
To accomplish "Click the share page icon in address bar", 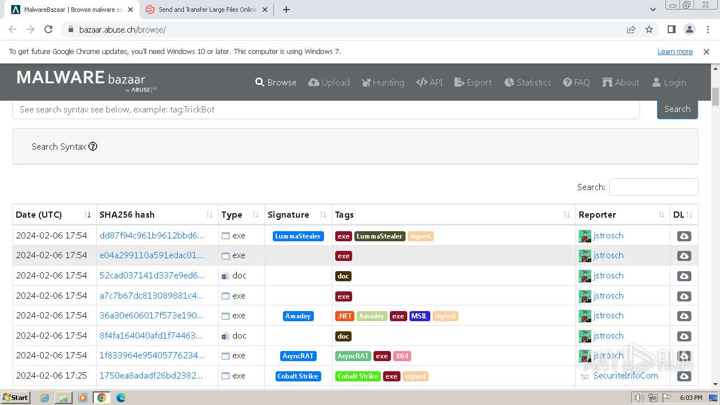I will [631, 29].
